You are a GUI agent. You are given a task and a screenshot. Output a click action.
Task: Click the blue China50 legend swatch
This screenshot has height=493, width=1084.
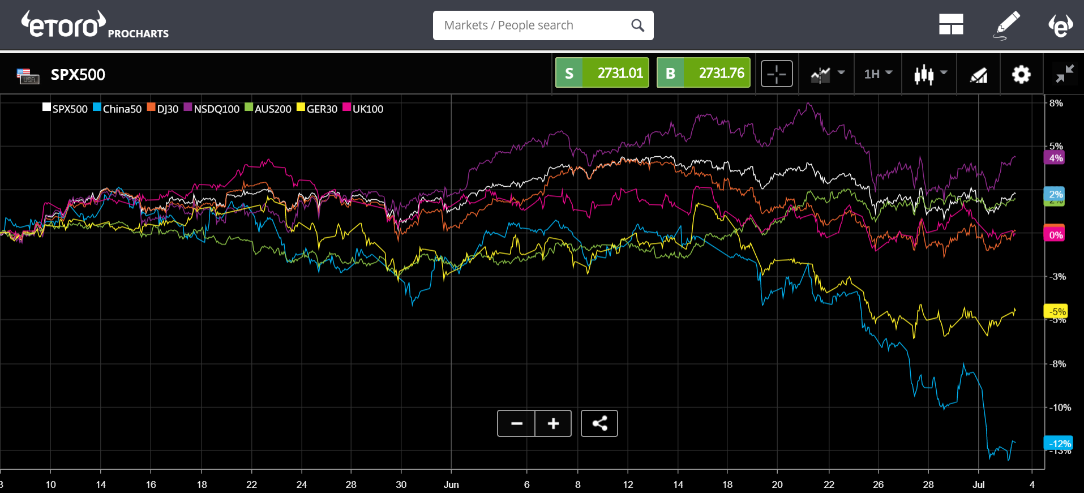(x=97, y=107)
